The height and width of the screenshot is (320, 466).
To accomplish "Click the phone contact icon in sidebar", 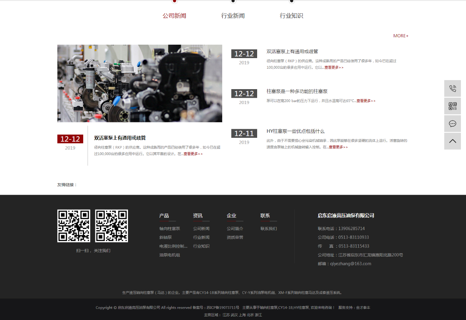I will pyautogui.click(x=452, y=88).
